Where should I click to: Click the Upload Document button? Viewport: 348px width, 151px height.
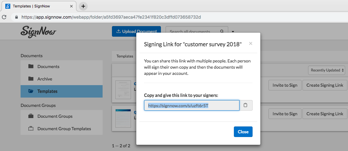pyautogui.click(x=136, y=31)
